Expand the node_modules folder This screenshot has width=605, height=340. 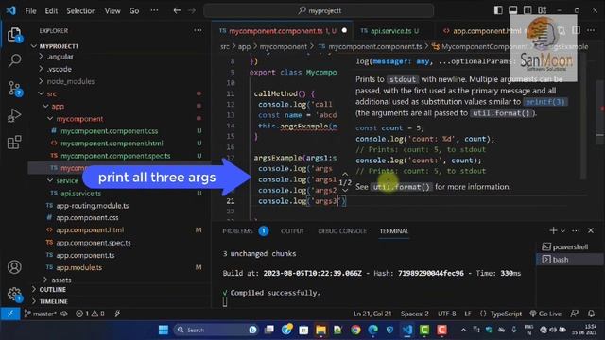[70, 81]
